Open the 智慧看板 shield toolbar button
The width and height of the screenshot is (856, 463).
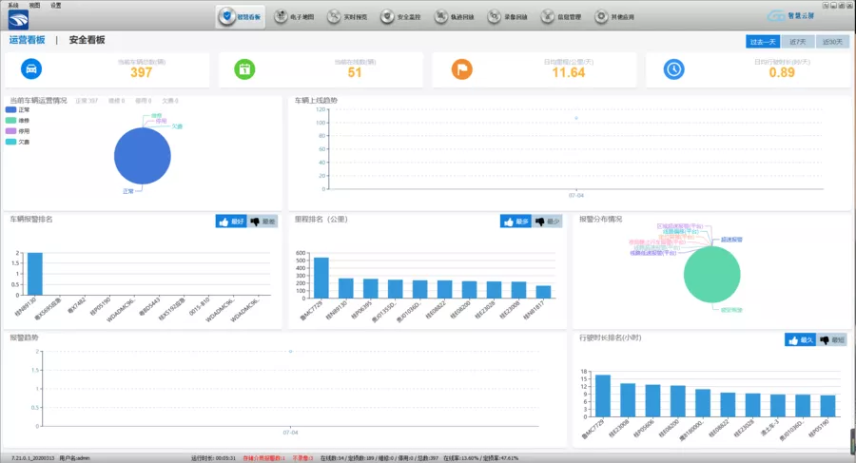coord(241,17)
